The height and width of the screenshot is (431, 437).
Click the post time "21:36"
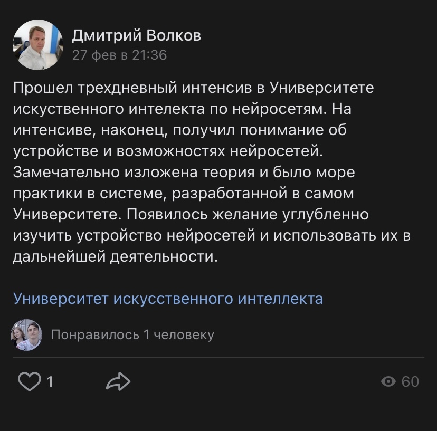pyautogui.click(x=149, y=54)
